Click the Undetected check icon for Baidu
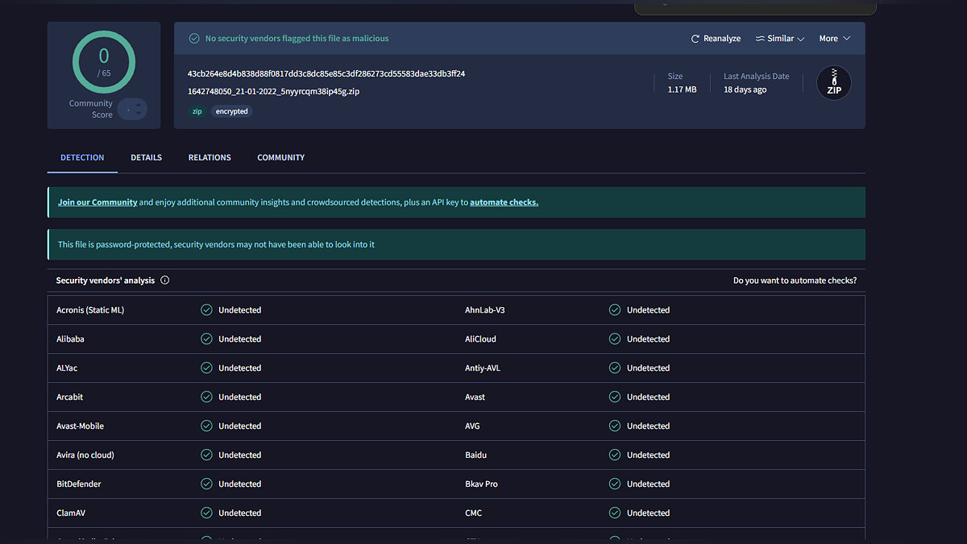967x544 pixels. click(615, 455)
